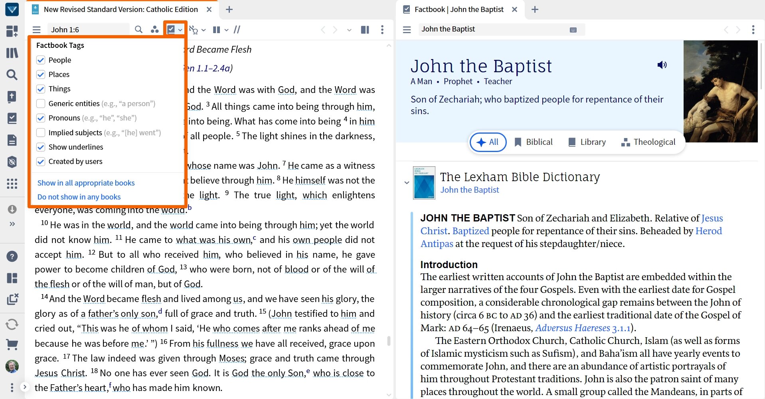Play John the Baptist pronunciation audio
Screen dimensions: 765x399
point(662,65)
